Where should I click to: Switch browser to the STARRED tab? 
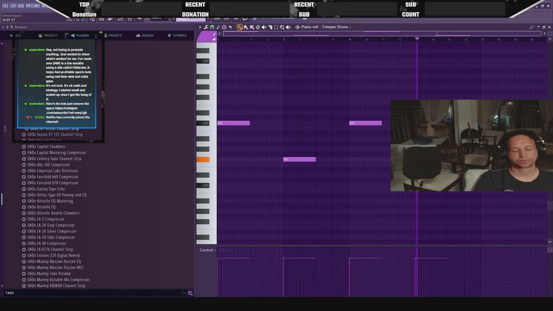click(177, 35)
